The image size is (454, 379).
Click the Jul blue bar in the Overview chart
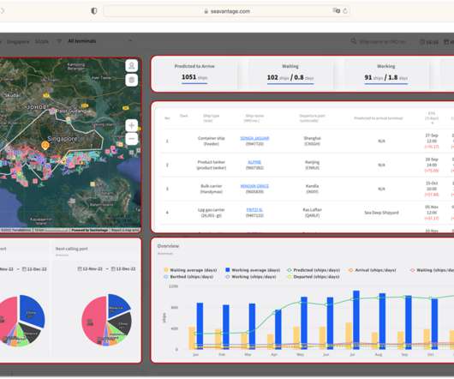pos(356,320)
